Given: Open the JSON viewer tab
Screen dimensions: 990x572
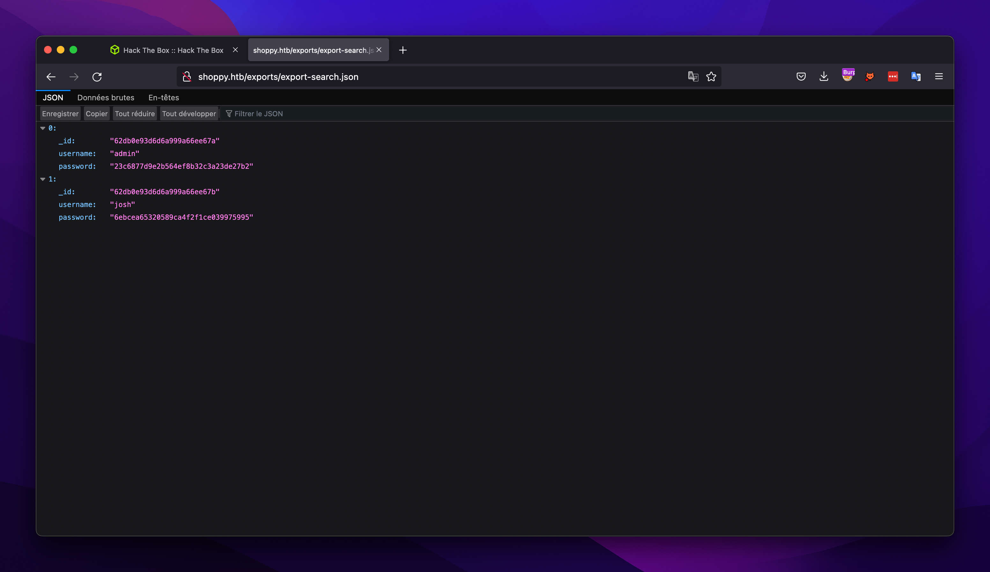Looking at the screenshot, I should click(x=53, y=98).
